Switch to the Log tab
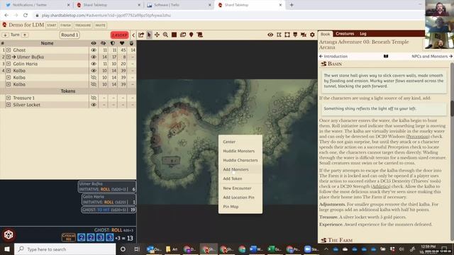 [x=363, y=34]
